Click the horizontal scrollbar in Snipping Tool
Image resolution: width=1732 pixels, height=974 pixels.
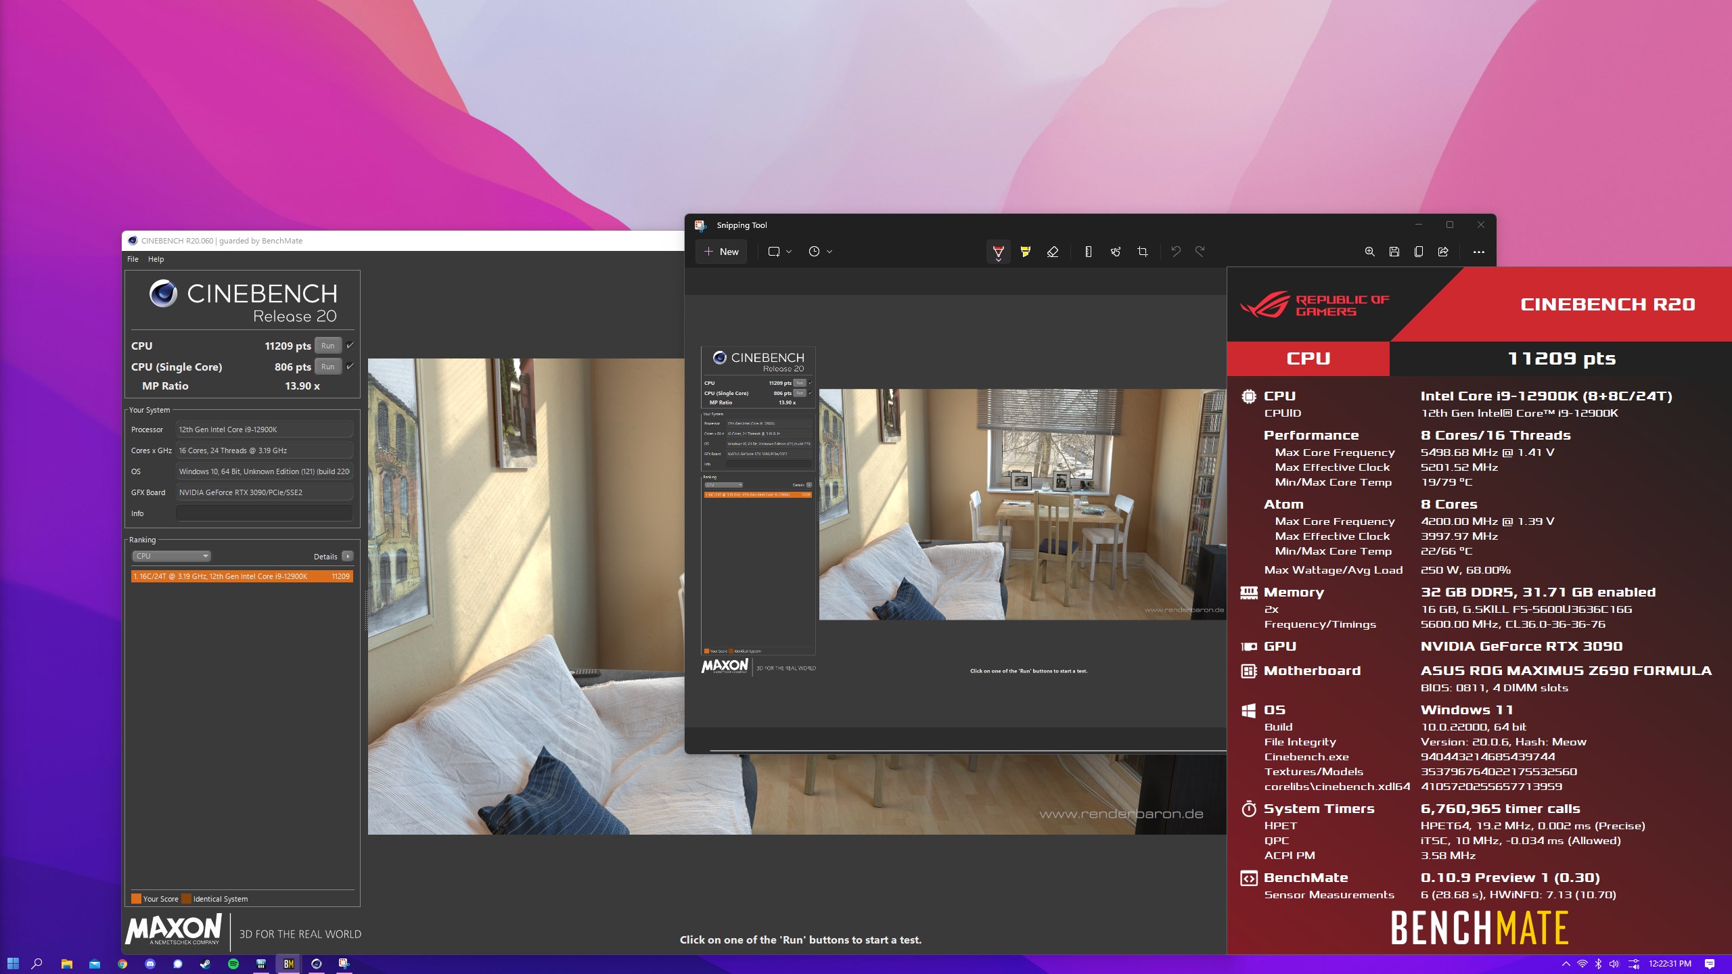pyautogui.click(x=968, y=750)
